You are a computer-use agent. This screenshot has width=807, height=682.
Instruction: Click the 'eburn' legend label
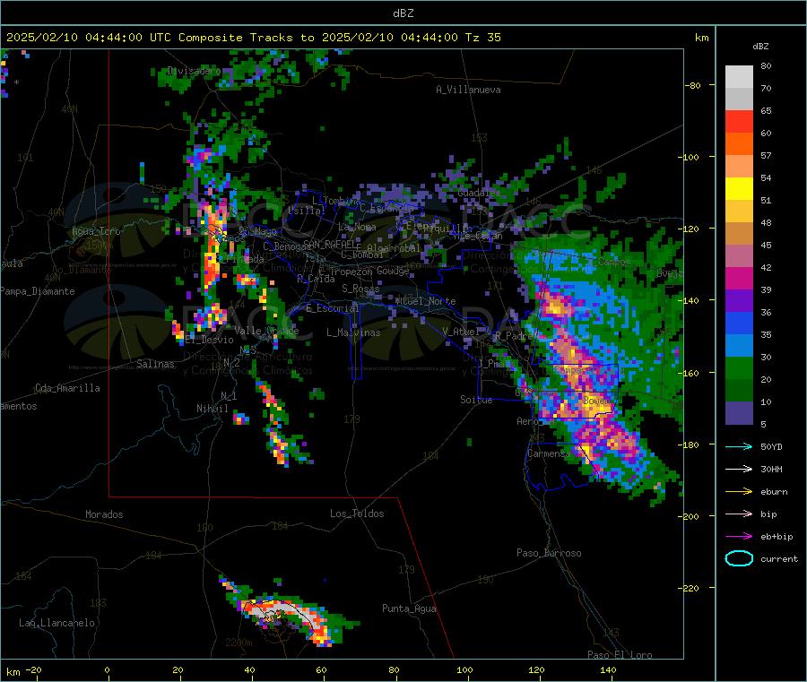click(x=774, y=492)
